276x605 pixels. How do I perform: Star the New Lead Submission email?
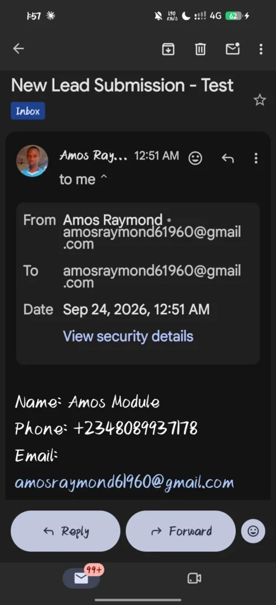click(x=260, y=100)
